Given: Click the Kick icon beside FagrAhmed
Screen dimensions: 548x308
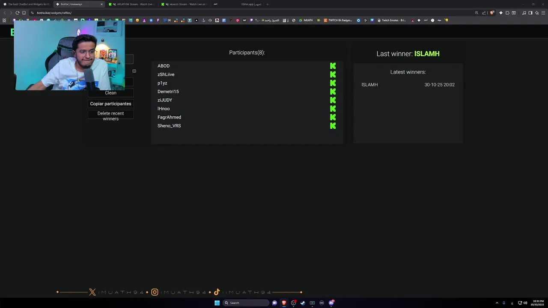Looking at the screenshot, I should [x=333, y=117].
